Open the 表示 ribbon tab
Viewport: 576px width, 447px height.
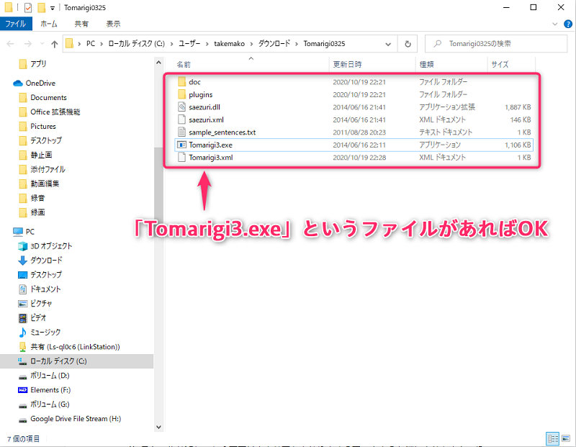[113, 24]
